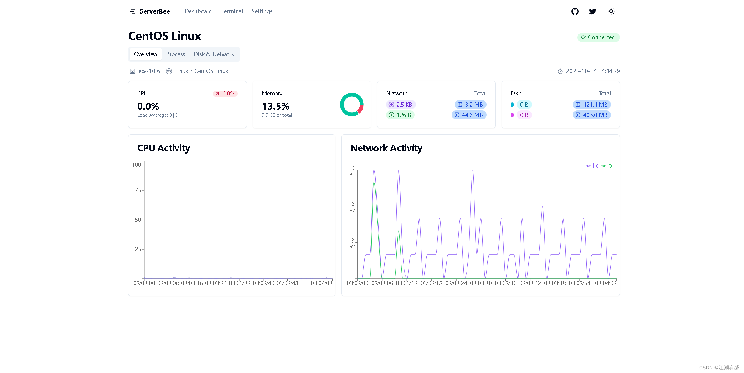This screenshot has width=744, height=373.
Task: Click the 100 axis label on CPU chart
Action: click(136, 165)
